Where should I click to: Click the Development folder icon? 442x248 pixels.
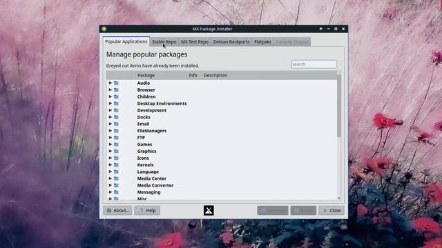[116, 110]
